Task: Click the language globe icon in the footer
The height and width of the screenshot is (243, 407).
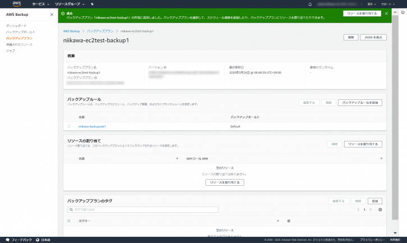Action: [x=38, y=240]
